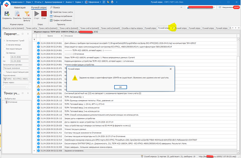This screenshot has height=158, width=241.
Task: Open the Службы и порты опроса tab
Action: click(132, 27)
